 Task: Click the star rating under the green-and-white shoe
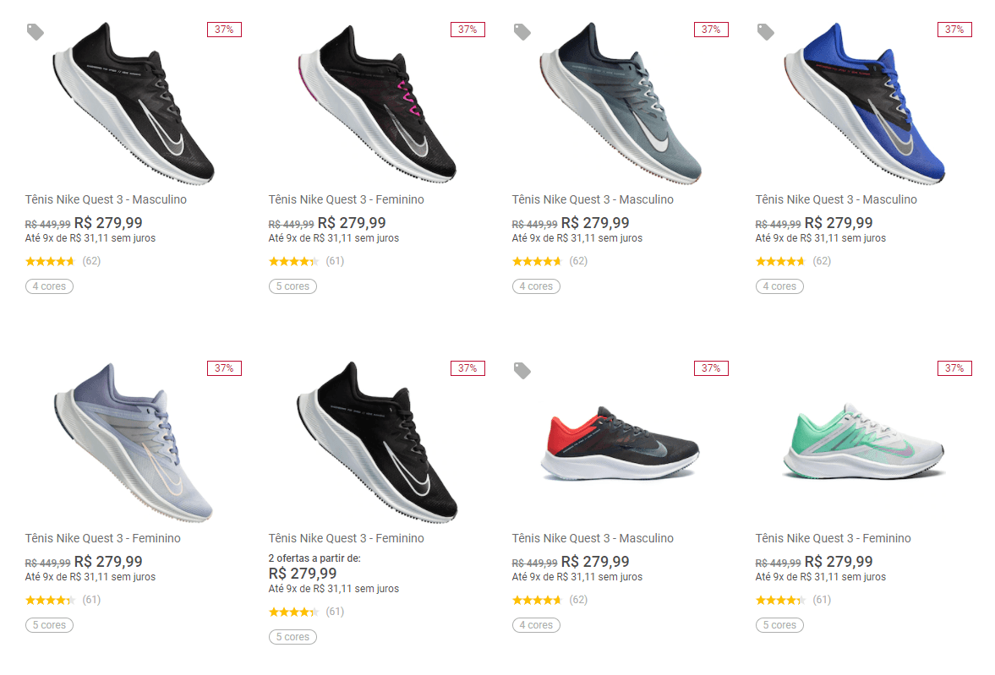point(780,600)
